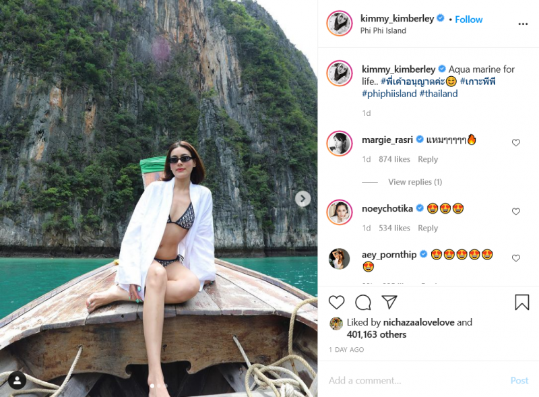Like noeychotika's comment
Viewport: 539px width, 397px height.
(x=515, y=211)
